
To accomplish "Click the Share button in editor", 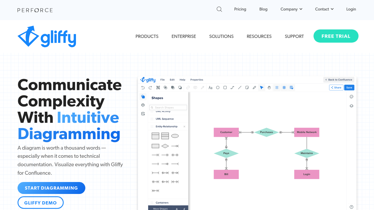I will 336,87.
